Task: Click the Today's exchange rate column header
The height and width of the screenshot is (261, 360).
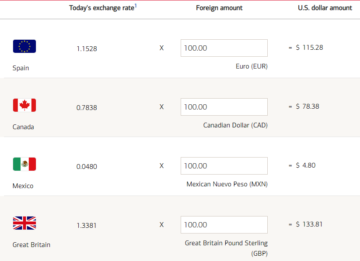Action: pos(103,7)
